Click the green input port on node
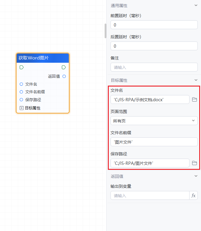Viewport: 201px width, 231px height. tap(22, 67)
